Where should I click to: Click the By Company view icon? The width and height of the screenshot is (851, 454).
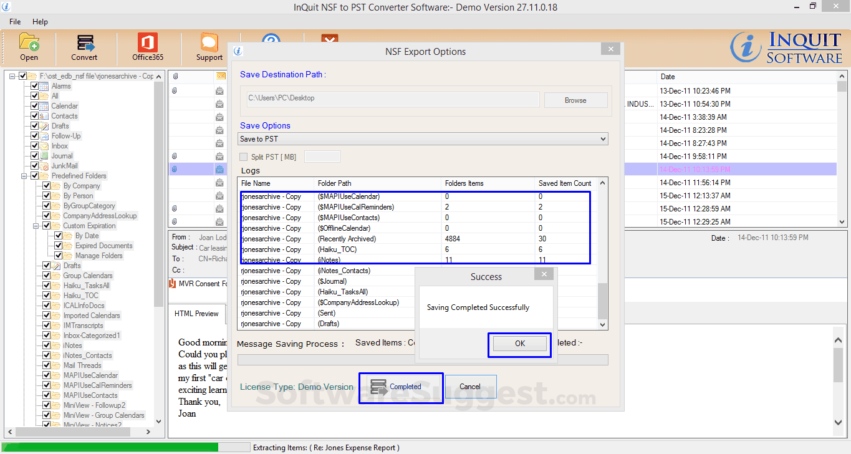[x=56, y=186]
